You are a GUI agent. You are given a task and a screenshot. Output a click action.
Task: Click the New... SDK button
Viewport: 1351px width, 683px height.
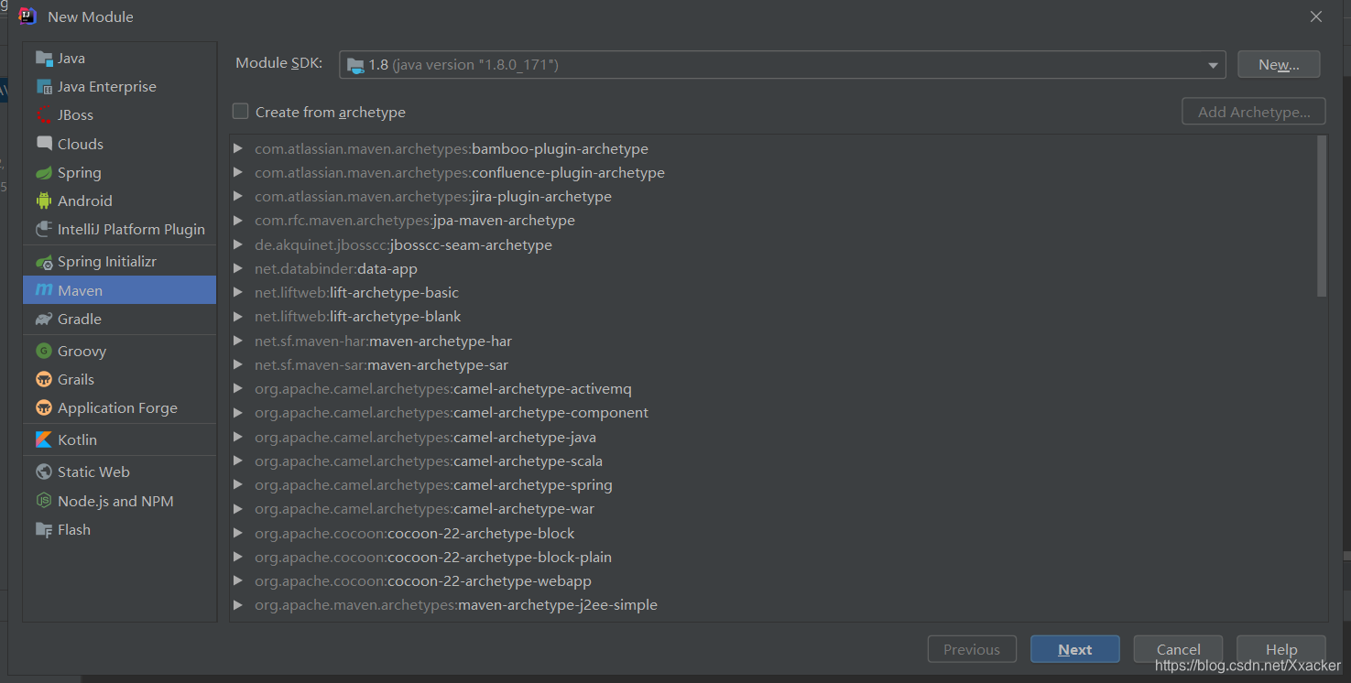(1279, 64)
